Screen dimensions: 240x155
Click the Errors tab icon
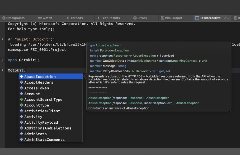tap(135, 18)
